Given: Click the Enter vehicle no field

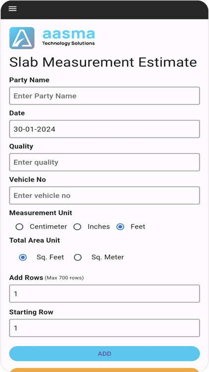Looking at the screenshot, I should point(104,195).
